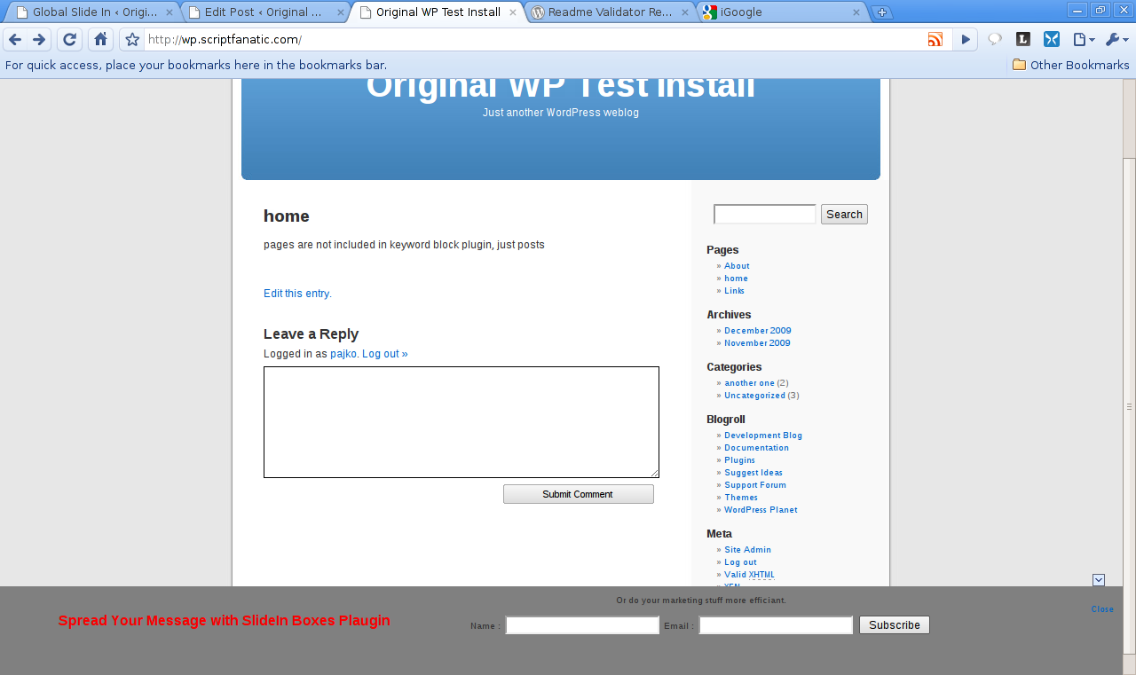Click the Name field in slide-in box

(582, 625)
